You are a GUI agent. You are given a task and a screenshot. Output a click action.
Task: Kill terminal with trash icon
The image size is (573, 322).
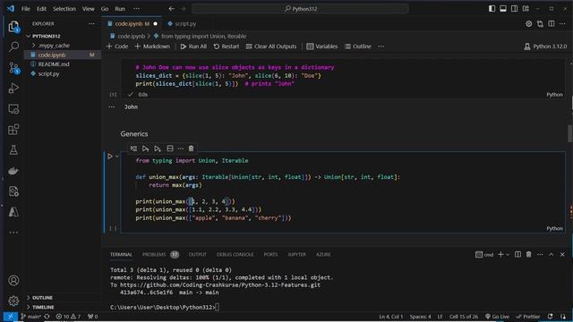(x=529, y=254)
